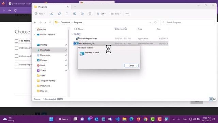Viewport: 218px width, 123px height.
Task: Open the New dropdown in toolbar
Action: point(40,14)
